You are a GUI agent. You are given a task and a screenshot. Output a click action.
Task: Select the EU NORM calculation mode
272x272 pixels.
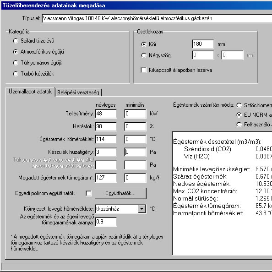click(x=239, y=115)
